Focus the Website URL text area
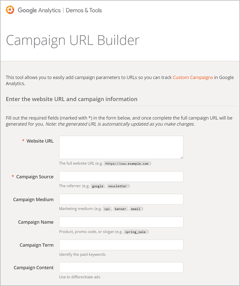Viewport: 240px width, 286px height. (x=121, y=147)
